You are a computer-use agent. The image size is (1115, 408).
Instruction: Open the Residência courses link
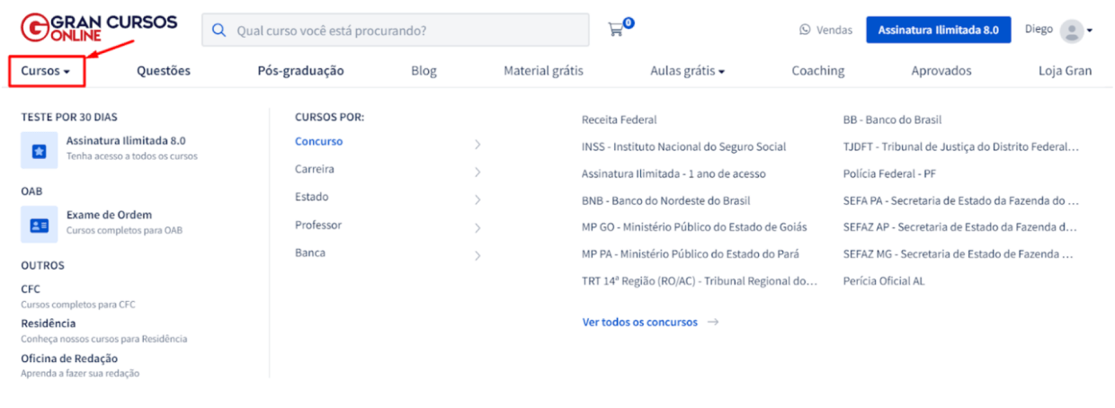pyautogui.click(x=49, y=324)
